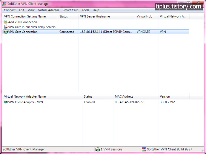Click SoftEther VPN Client Build 9387 text
Viewport: 206px width, 154px height.
(x=169, y=149)
